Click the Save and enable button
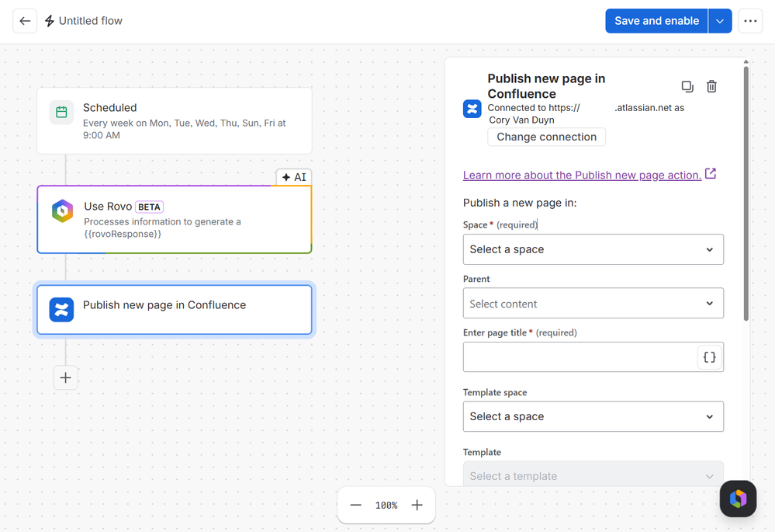Screen dimensions: 775x532 tap(656, 21)
